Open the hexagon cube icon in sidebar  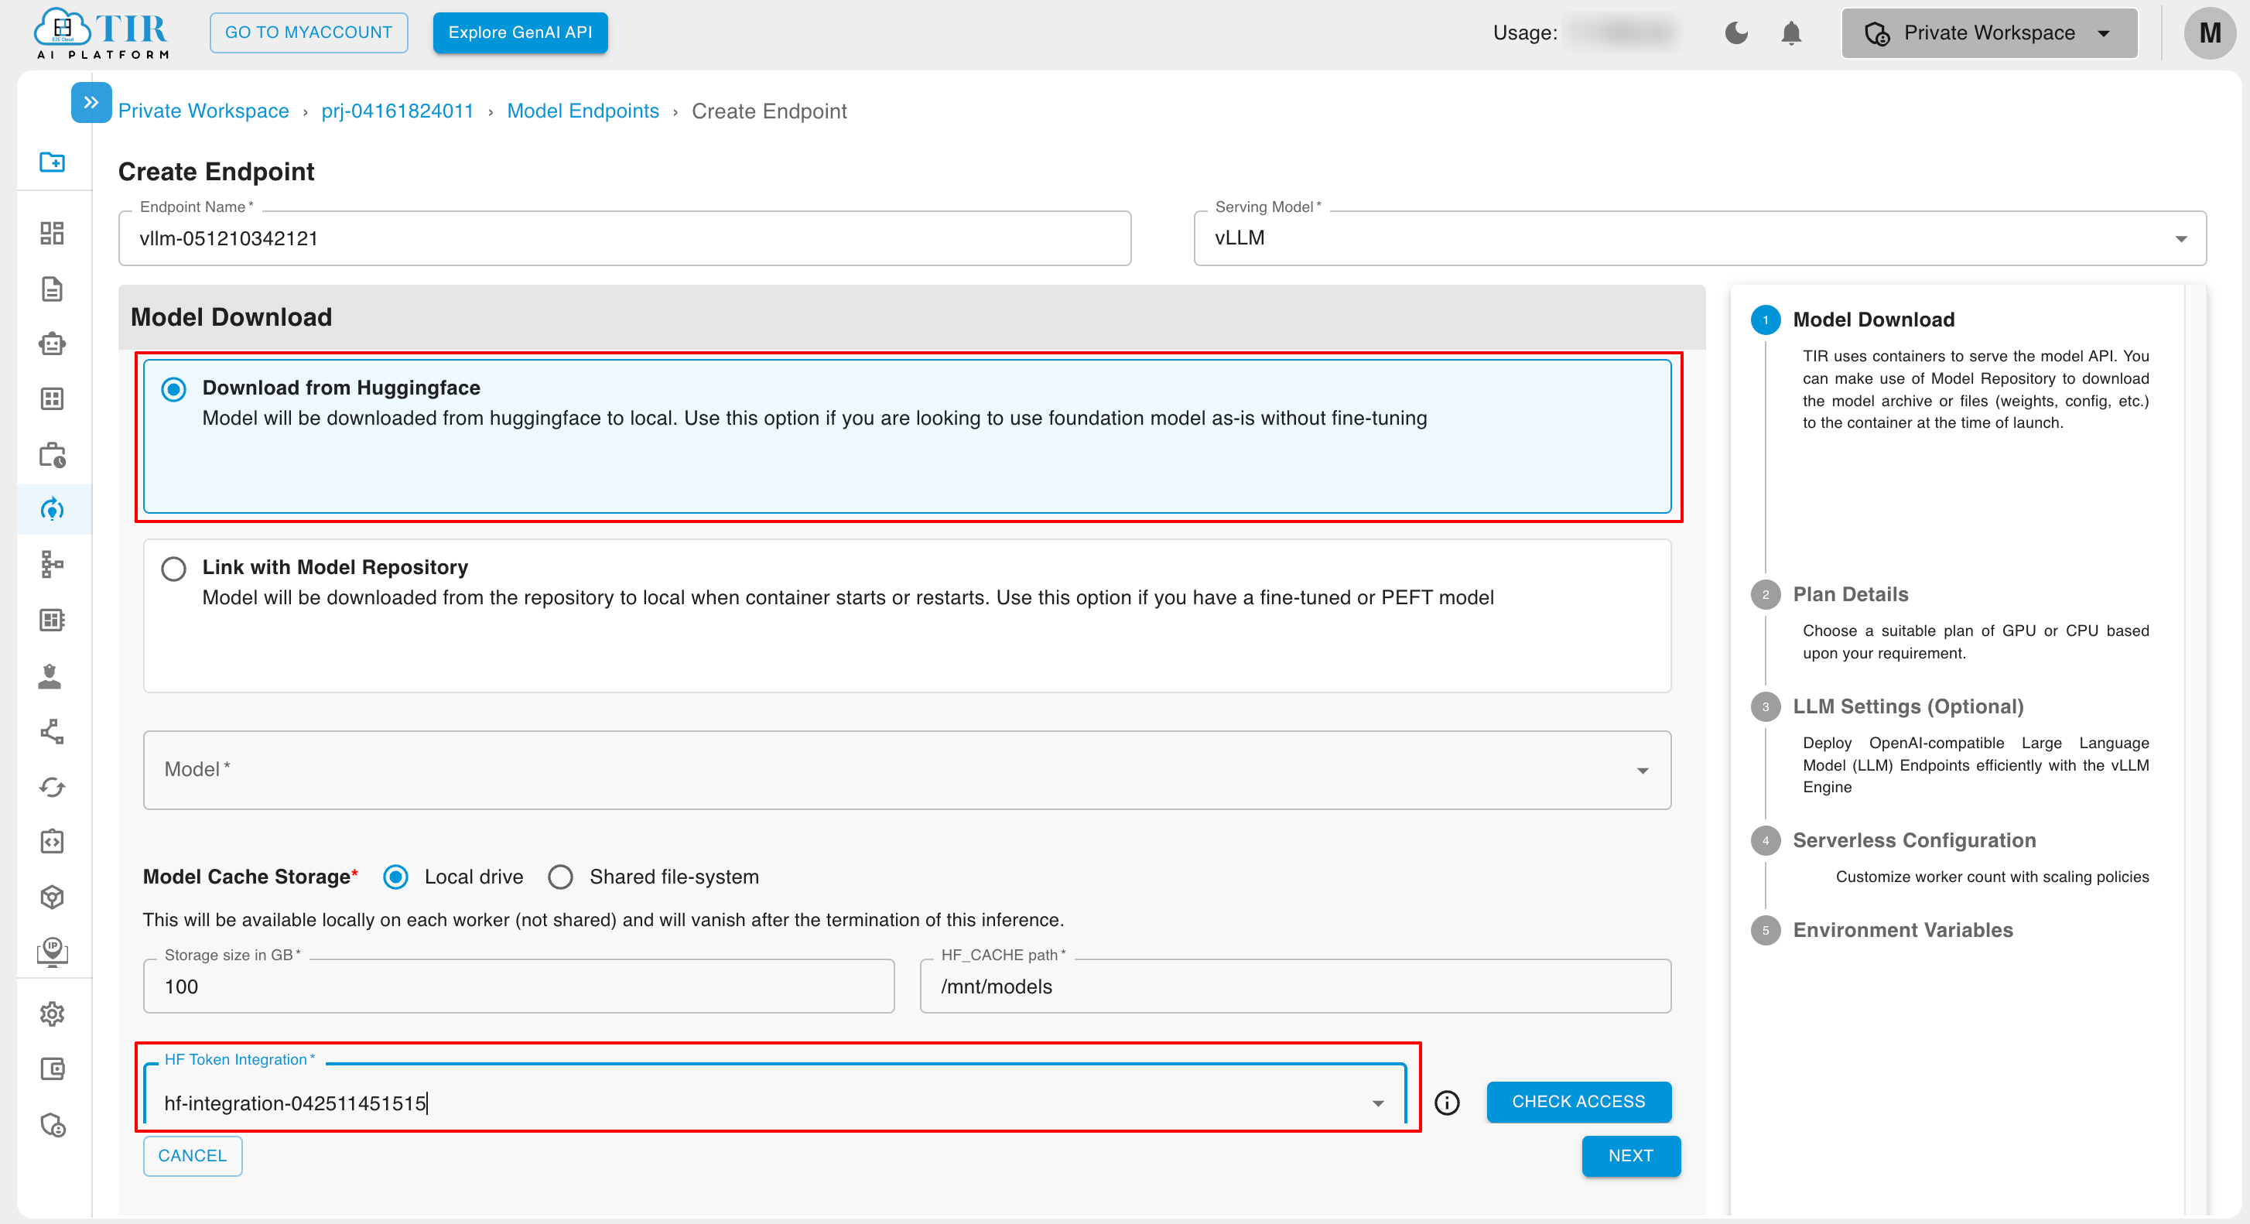pos(53,897)
